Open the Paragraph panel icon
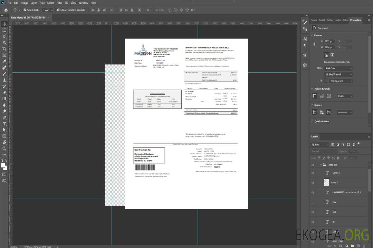Screen dimensions: 373x248 [x=305, y=45]
